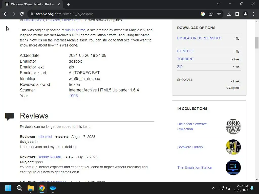Reload the archive.org page

click(x=22, y=14)
